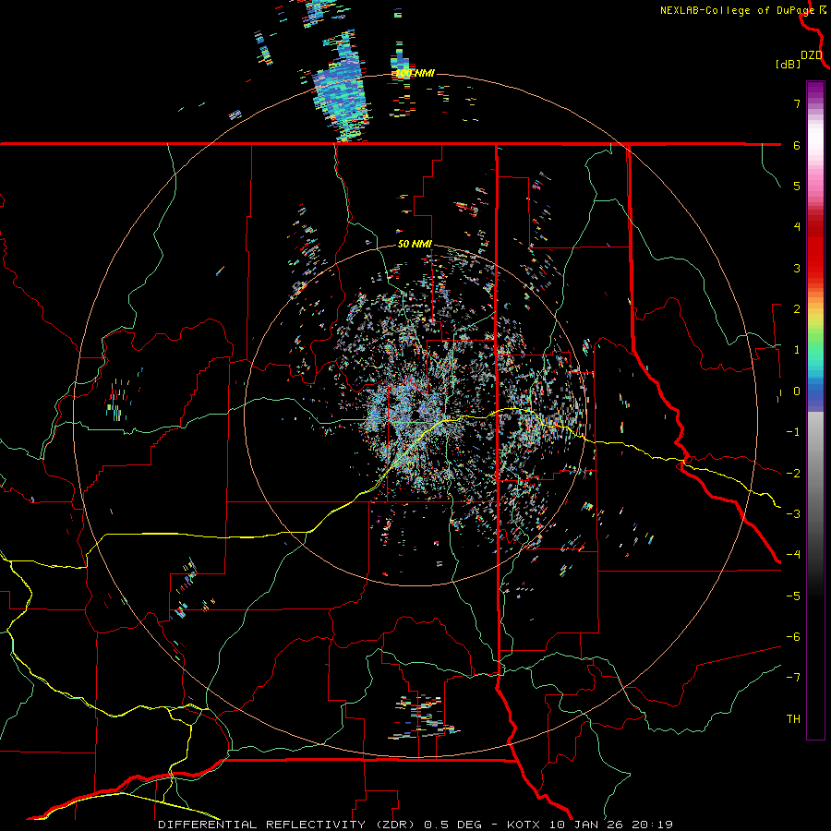Click the [dB] units label
Image resolution: width=831 pixels, height=831 pixels.
coord(789,64)
